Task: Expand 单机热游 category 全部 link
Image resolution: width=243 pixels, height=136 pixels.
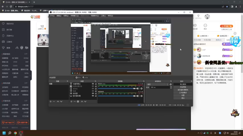Action: coord(26,83)
